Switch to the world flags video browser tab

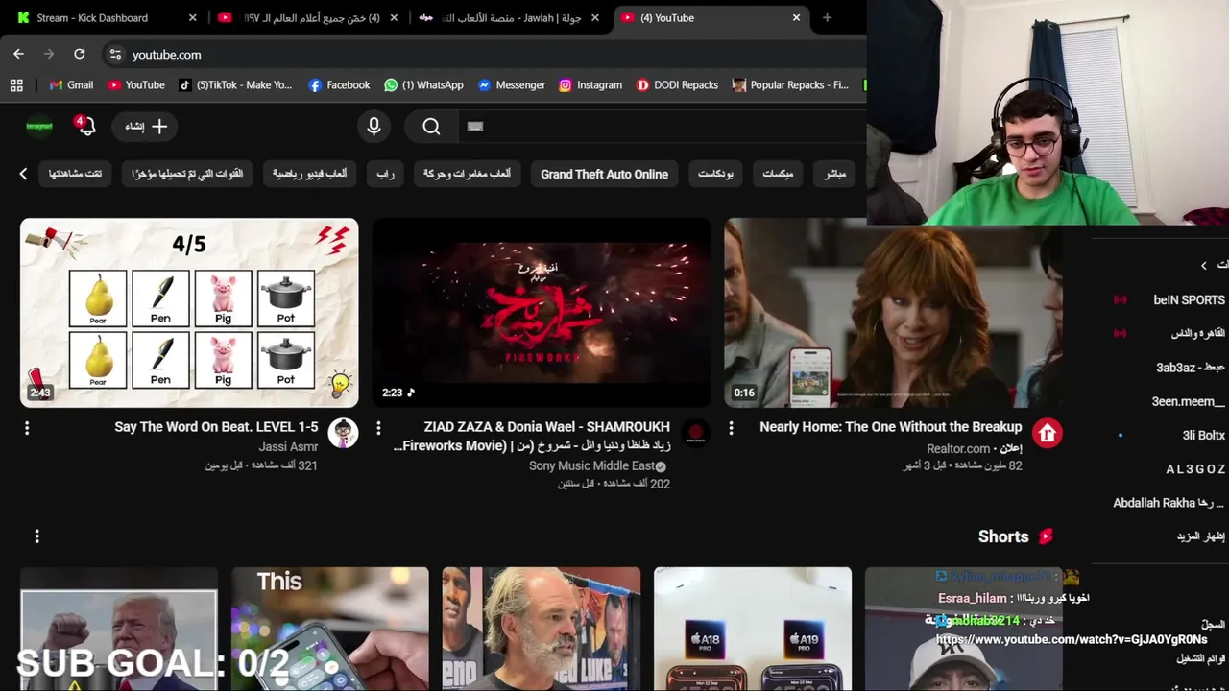pyautogui.click(x=307, y=17)
